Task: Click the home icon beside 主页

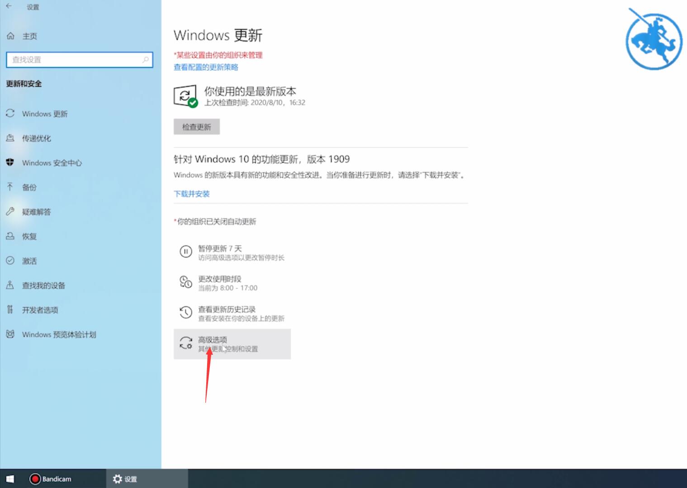Action: click(10, 36)
